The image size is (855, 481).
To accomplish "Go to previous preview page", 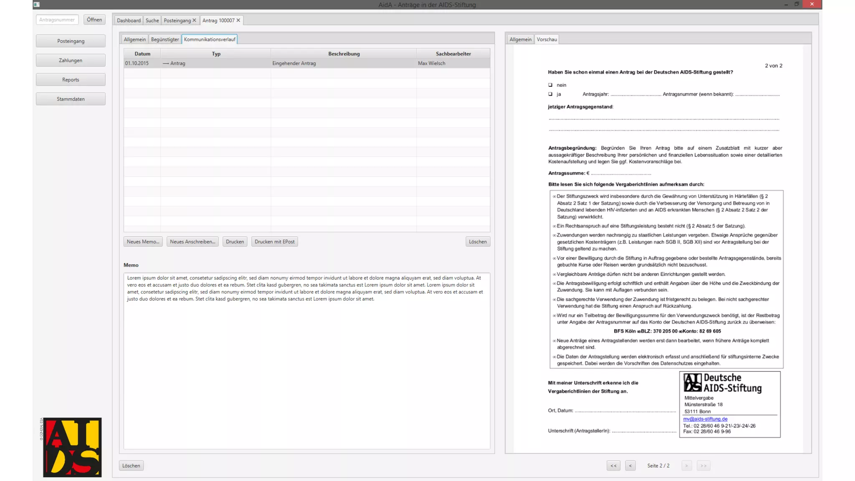I will [x=630, y=466].
